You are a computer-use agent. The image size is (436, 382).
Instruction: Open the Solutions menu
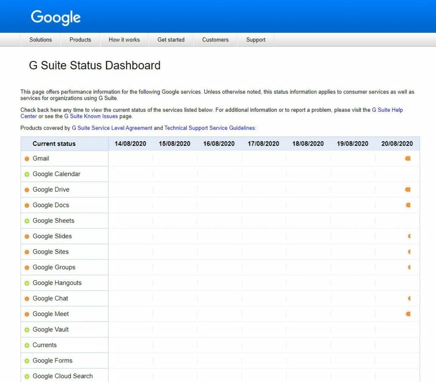point(40,40)
